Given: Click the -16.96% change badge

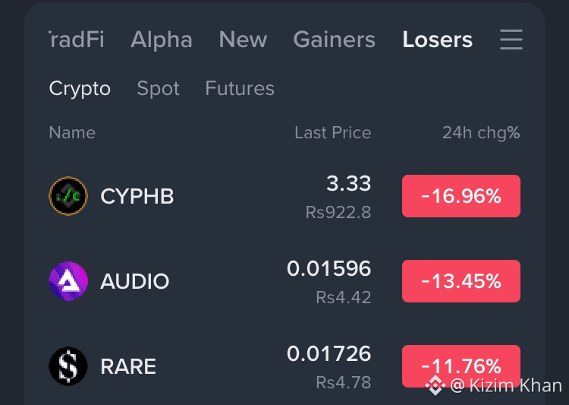Looking at the screenshot, I should pyautogui.click(x=461, y=196).
